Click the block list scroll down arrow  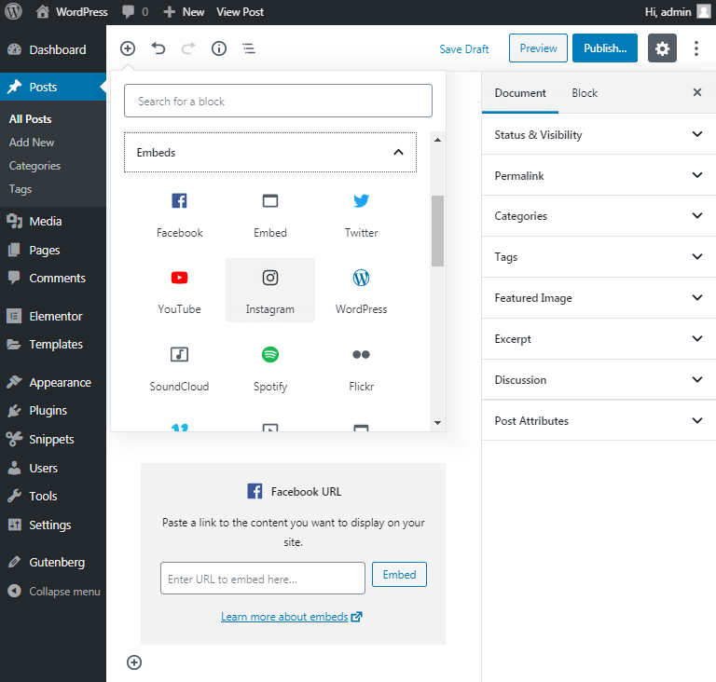[x=437, y=423]
